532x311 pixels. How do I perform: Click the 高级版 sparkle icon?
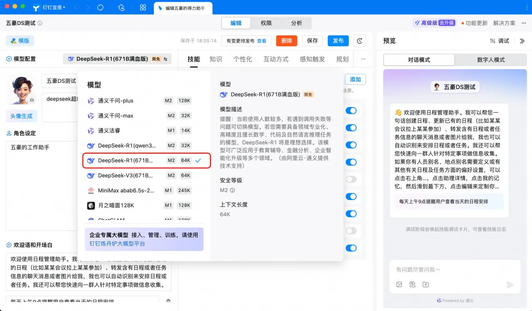coord(417,23)
